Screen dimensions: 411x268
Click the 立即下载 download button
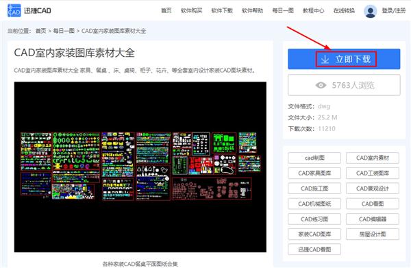(344, 59)
